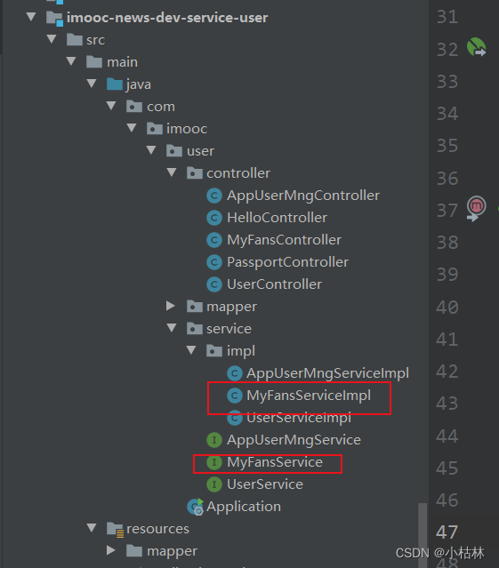Open MyFansController class file
Viewport: 499px width, 568px height.
click(x=284, y=240)
